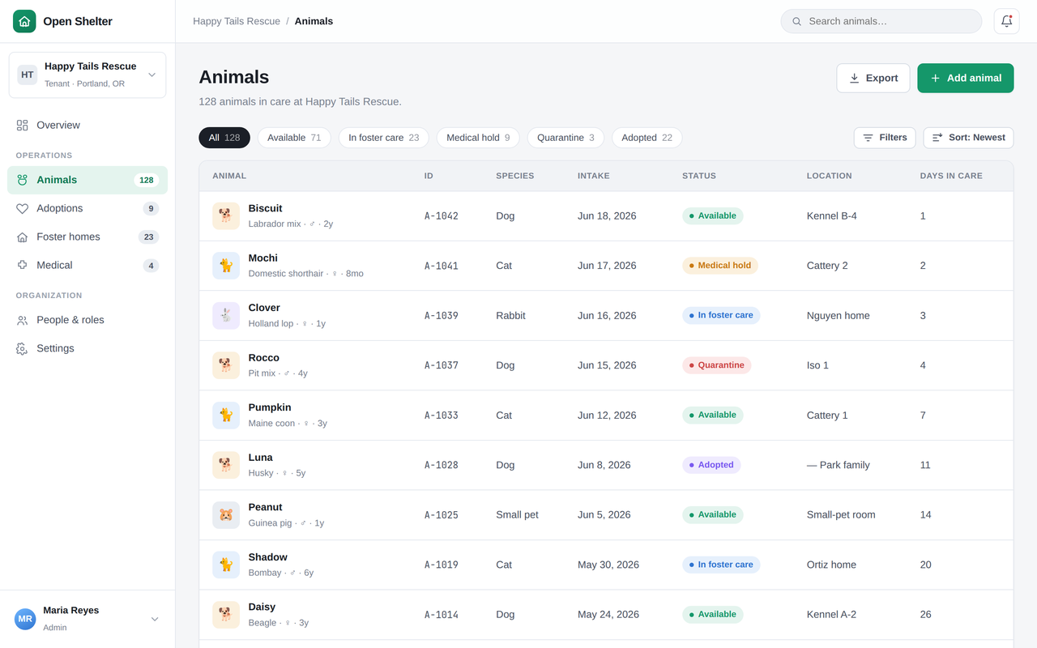The image size is (1037, 648).
Task: Select the Available 71 filter tab
Action: click(294, 138)
